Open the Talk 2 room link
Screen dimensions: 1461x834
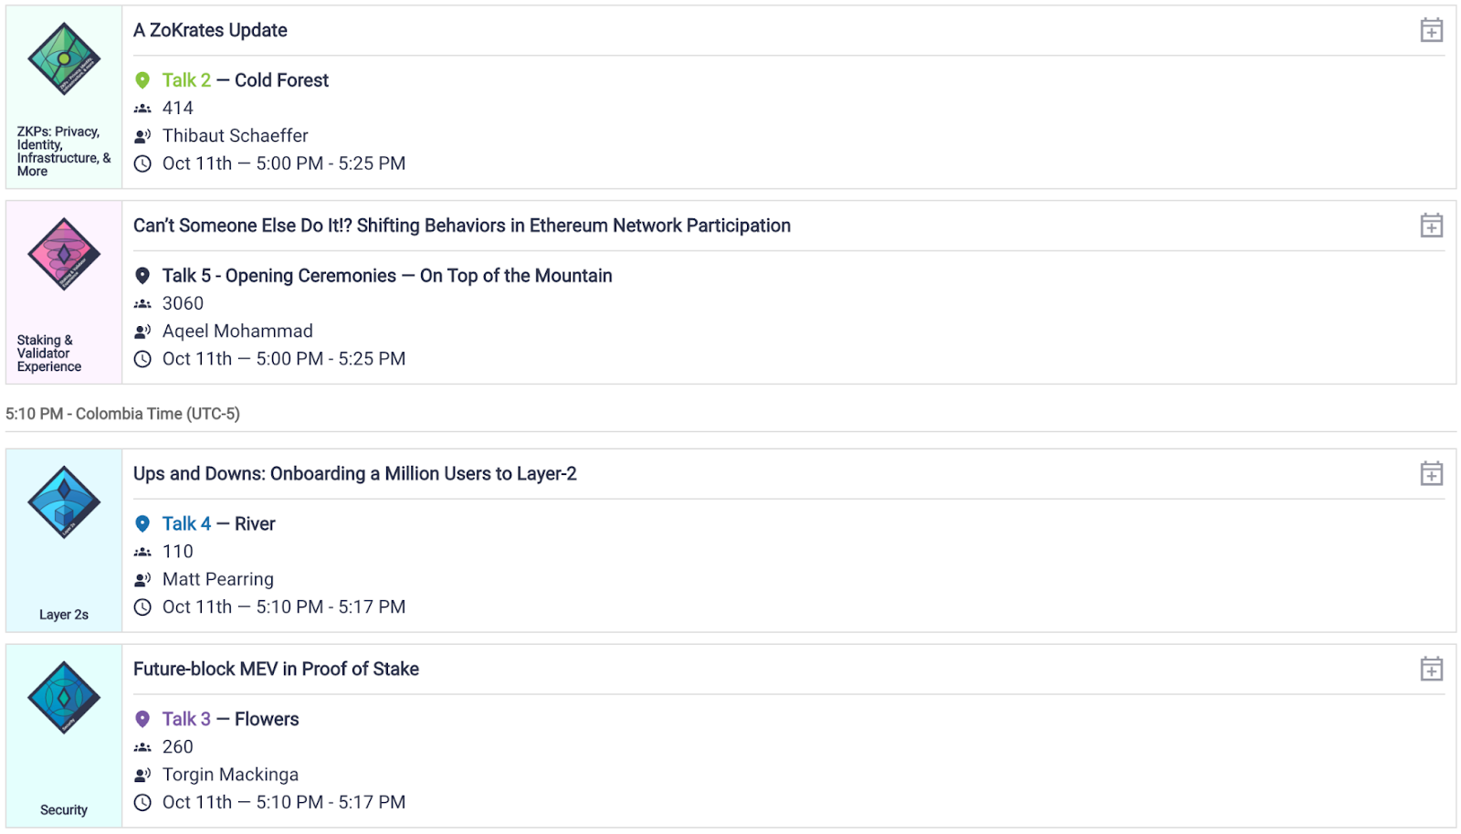tap(186, 80)
